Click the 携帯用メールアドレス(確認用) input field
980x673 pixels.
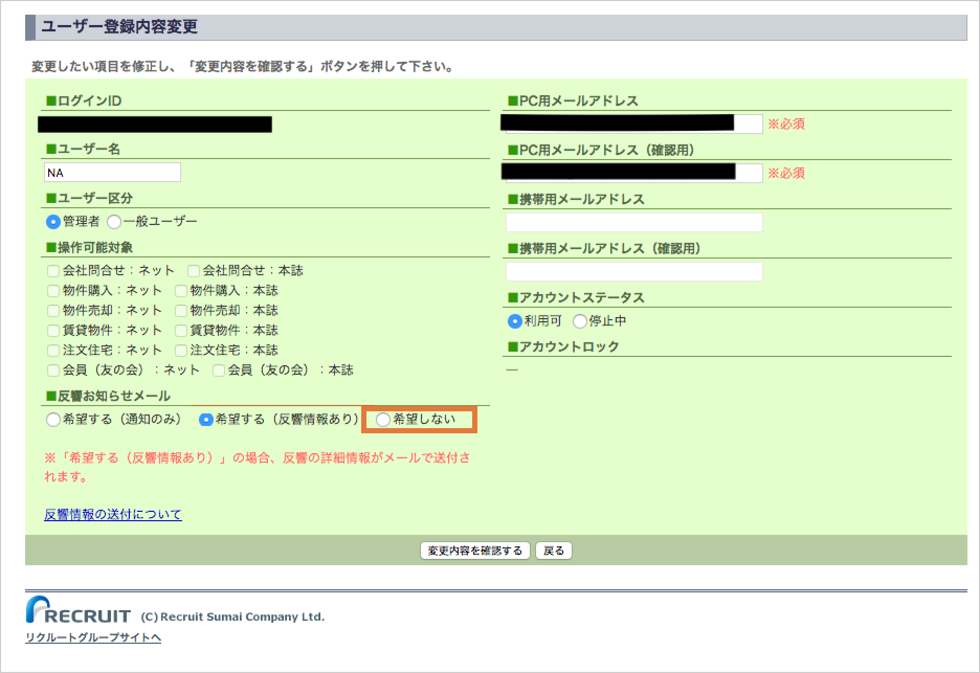(x=634, y=272)
